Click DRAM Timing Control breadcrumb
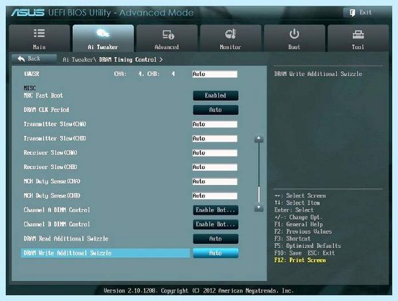Screen dimensions: 398x301 [x=127, y=60]
